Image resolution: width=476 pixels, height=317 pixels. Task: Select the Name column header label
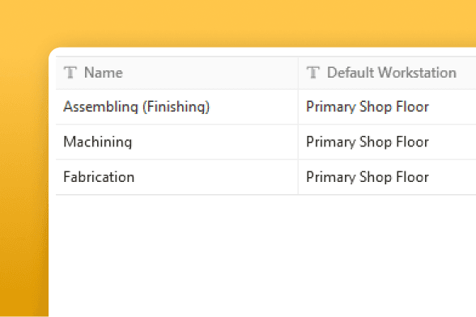[104, 73]
